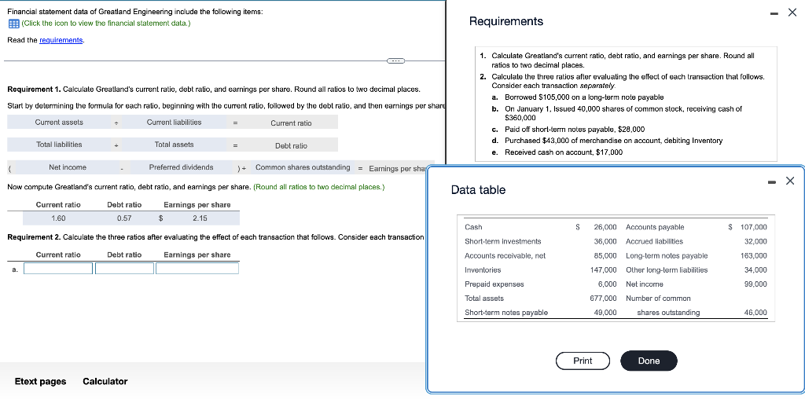805x403 pixels.
Task: Click the 'Requirements' panel heading
Action: click(506, 21)
